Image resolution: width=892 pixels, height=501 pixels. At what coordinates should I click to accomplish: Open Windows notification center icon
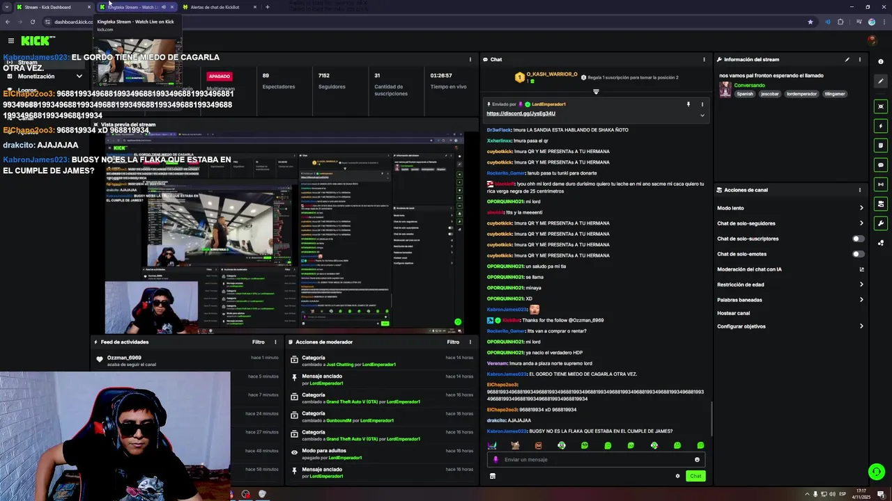[x=881, y=494]
